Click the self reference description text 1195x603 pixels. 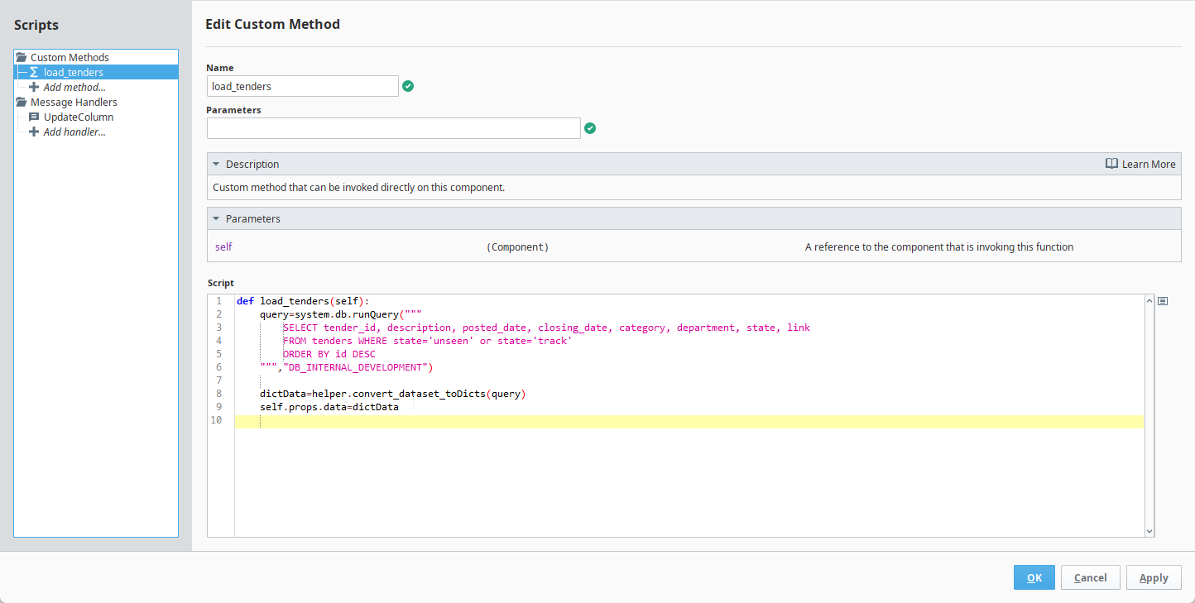tap(939, 246)
